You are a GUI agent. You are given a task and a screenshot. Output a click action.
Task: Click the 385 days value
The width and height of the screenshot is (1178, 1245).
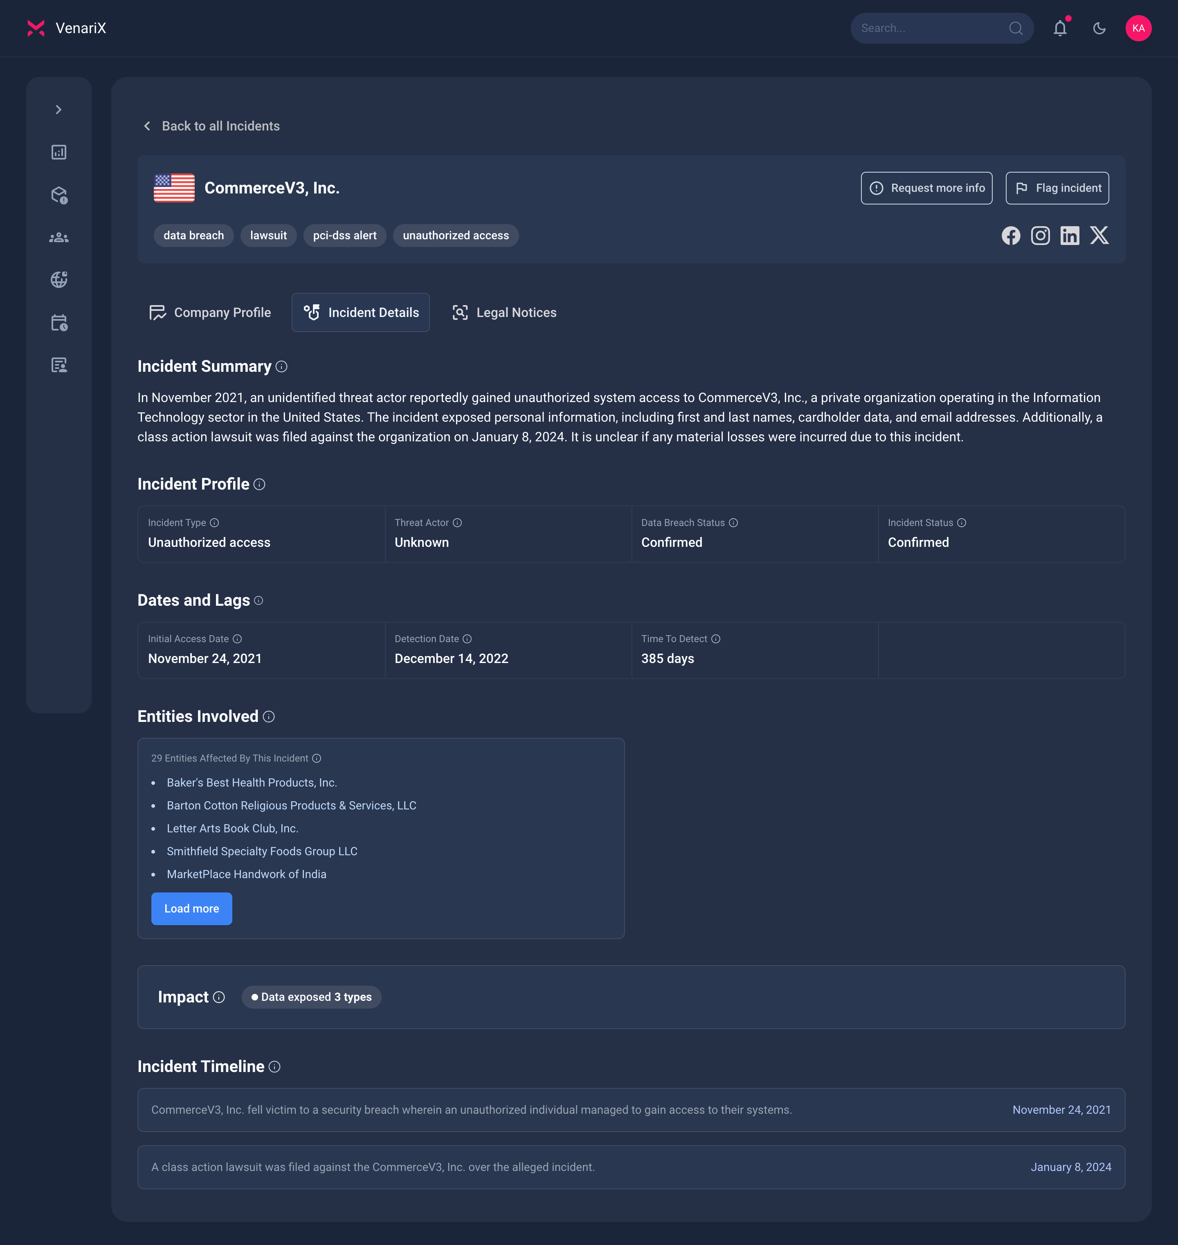[668, 658]
